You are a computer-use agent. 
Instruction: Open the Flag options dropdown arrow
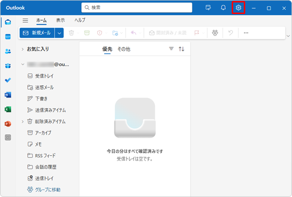pyautogui.click(x=203, y=33)
